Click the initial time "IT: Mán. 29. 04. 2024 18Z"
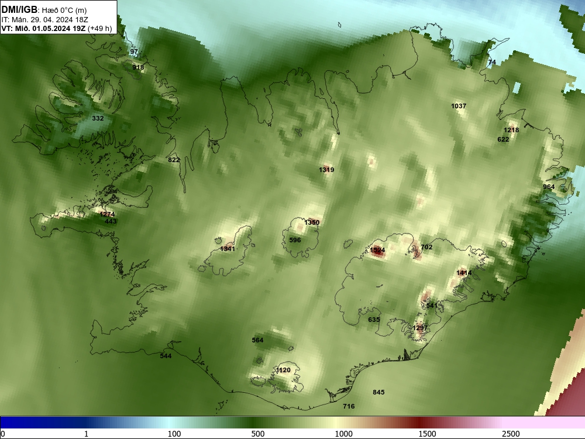This screenshot has height=439, width=585. click(x=45, y=19)
